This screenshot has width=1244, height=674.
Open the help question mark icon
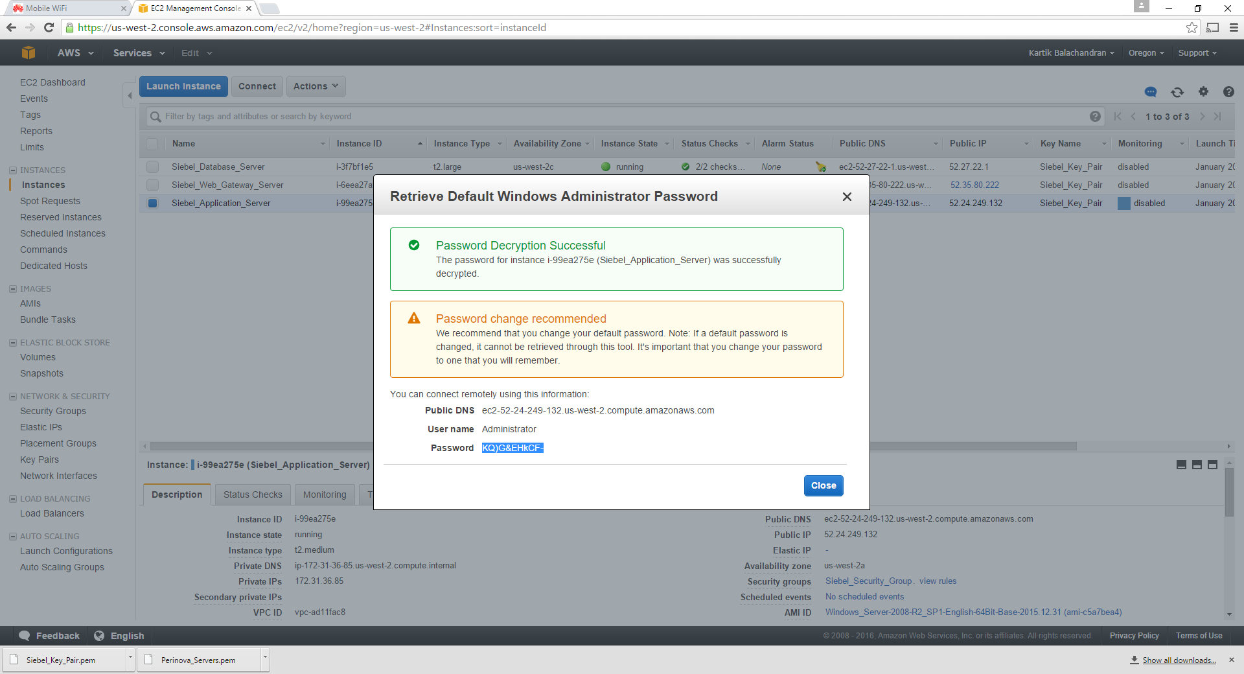(x=1228, y=91)
